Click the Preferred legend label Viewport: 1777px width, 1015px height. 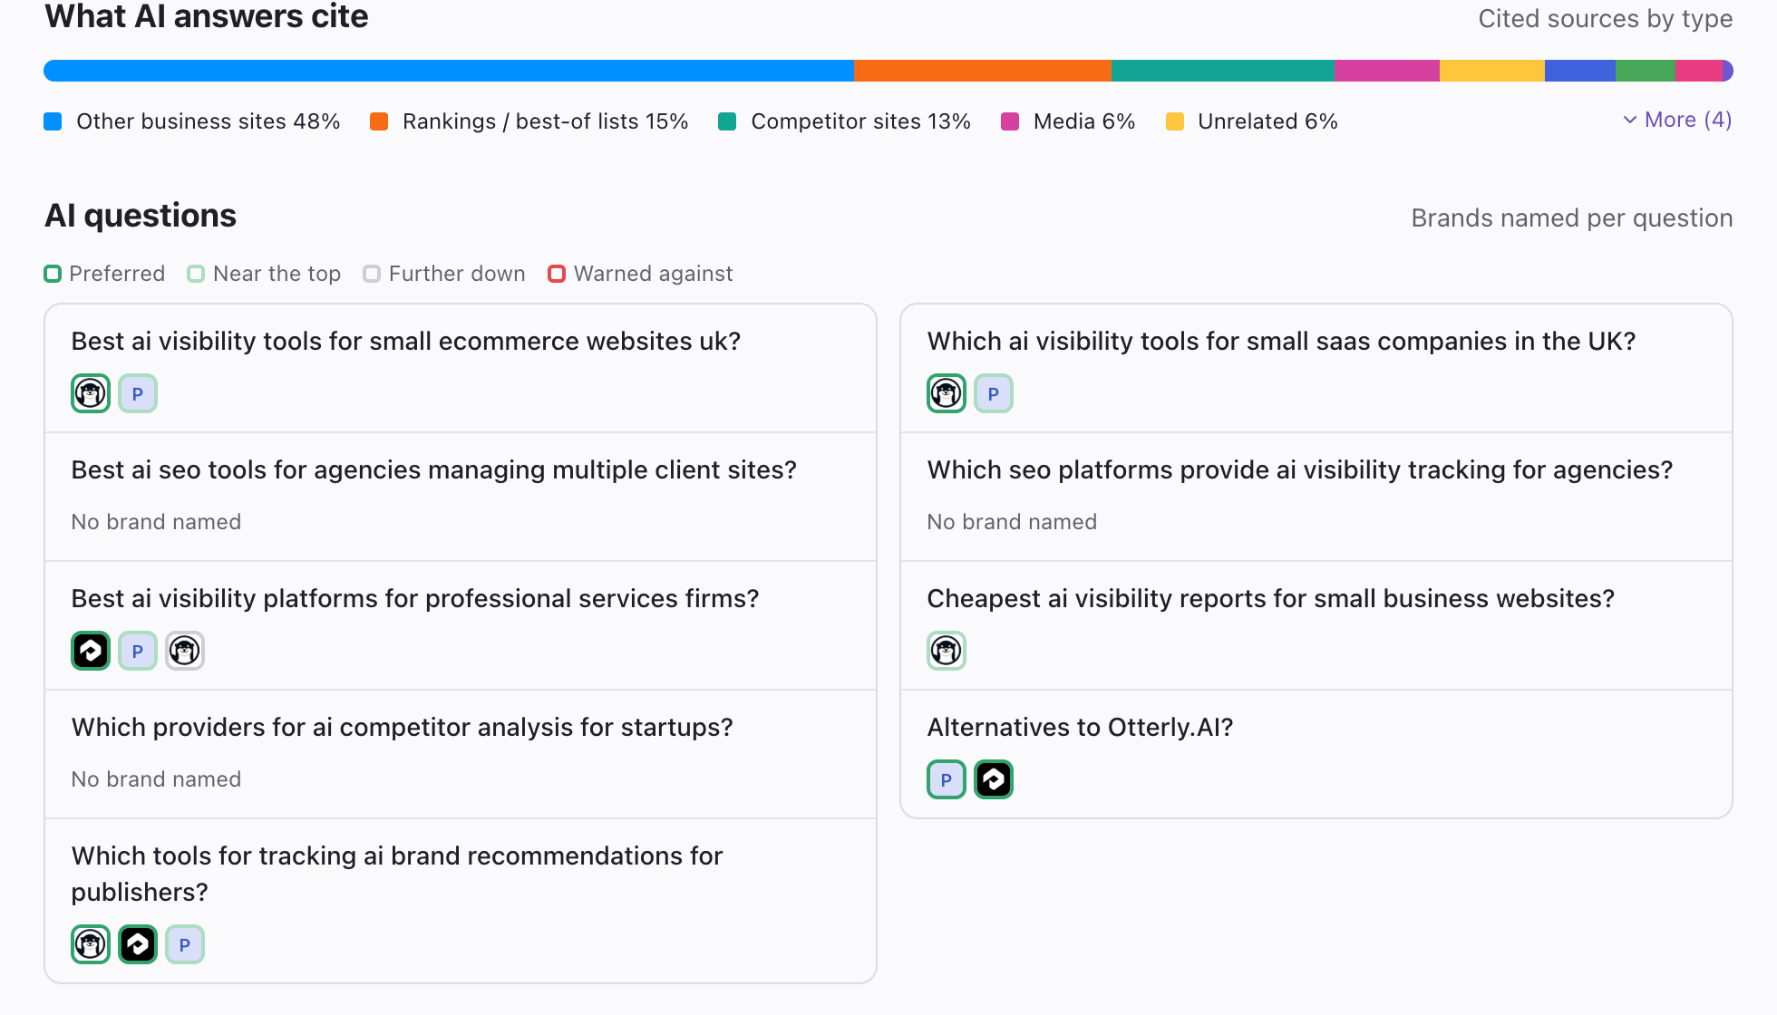pos(104,274)
